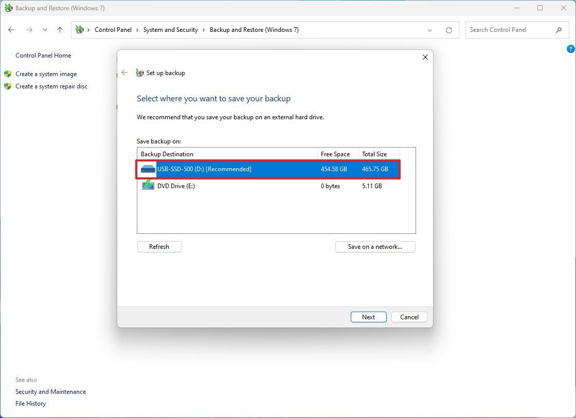Click the Next button
Image resolution: width=576 pixels, height=418 pixels.
(368, 317)
